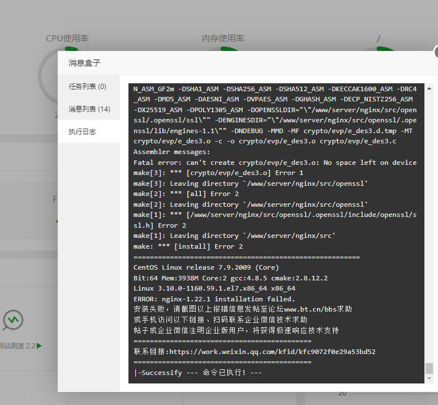The image size is (438, 405).
Task: Click the '[crypto/evp/e_des3.o] Error 1' line
Action: 218,173
